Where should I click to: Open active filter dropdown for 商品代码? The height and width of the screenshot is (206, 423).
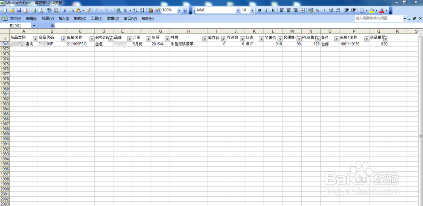coord(63,39)
